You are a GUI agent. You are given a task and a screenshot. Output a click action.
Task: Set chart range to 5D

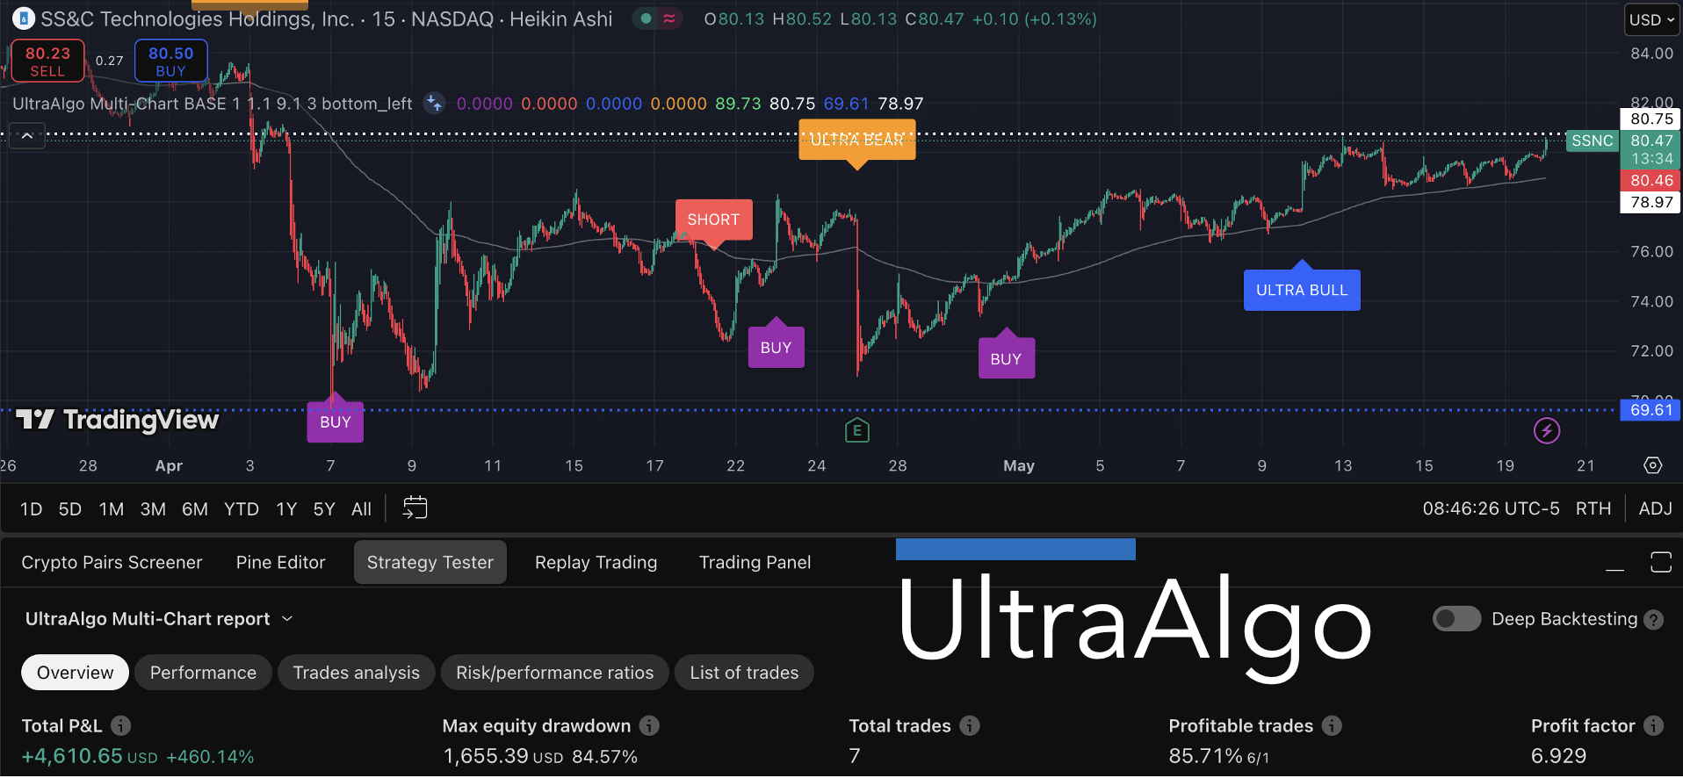pos(70,508)
